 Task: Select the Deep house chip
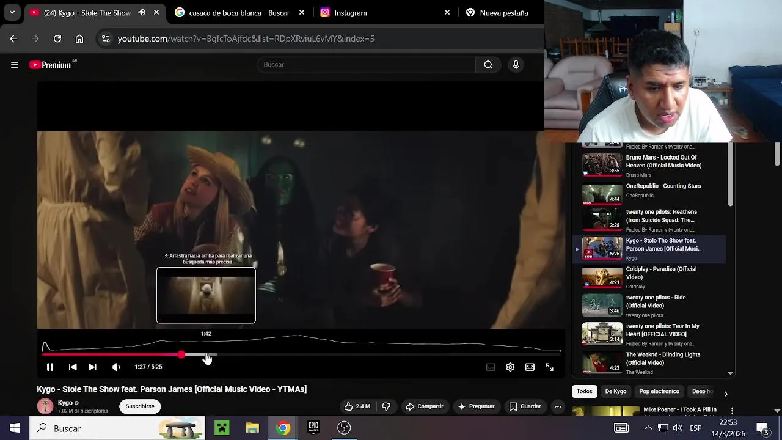tap(702, 391)
